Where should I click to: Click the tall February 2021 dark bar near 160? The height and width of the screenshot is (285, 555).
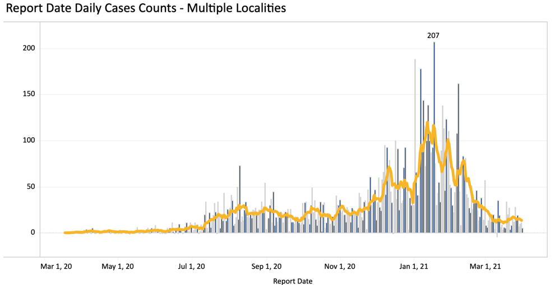pyautogui.click(x=459, y=158)
